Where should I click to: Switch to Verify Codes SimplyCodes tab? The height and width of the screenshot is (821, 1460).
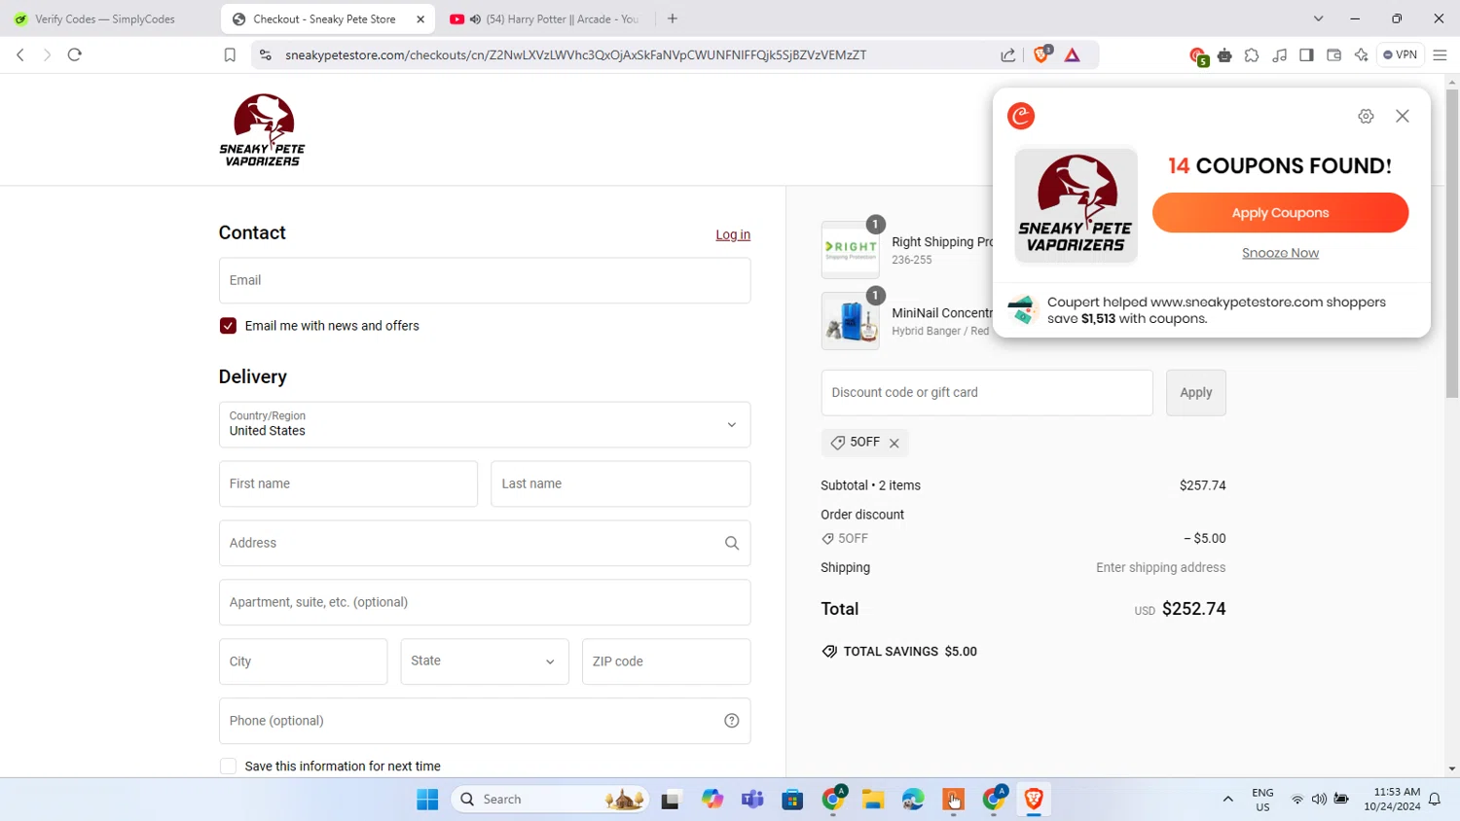click(x=104, y=18)
